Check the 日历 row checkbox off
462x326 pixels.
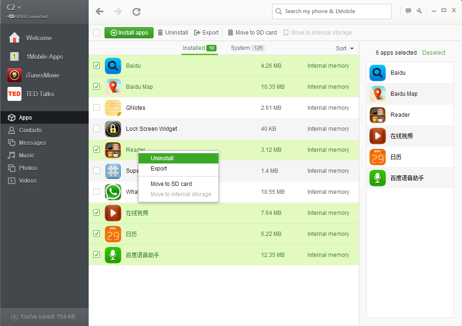pos(97,234)
